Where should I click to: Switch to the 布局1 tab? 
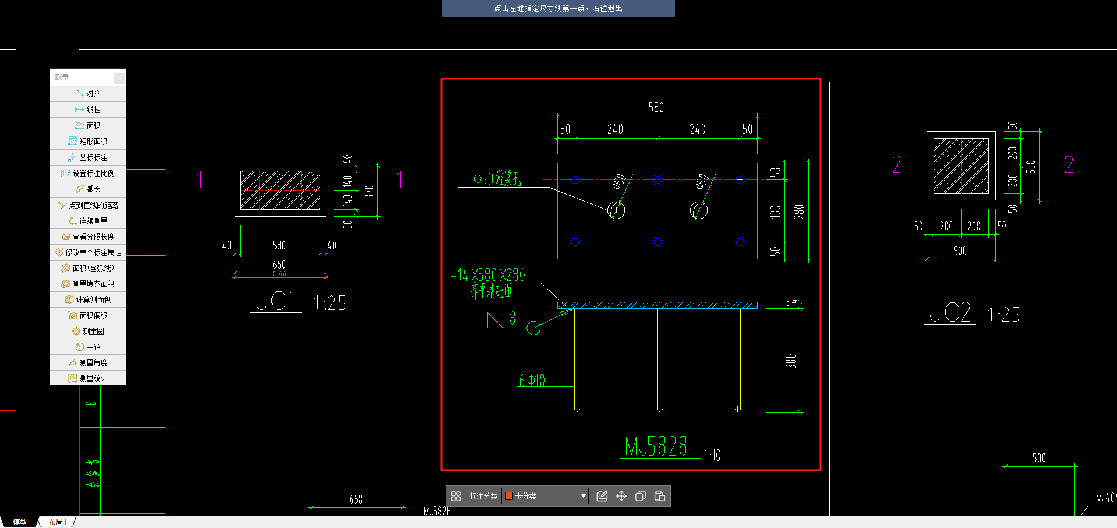[58, 522]
